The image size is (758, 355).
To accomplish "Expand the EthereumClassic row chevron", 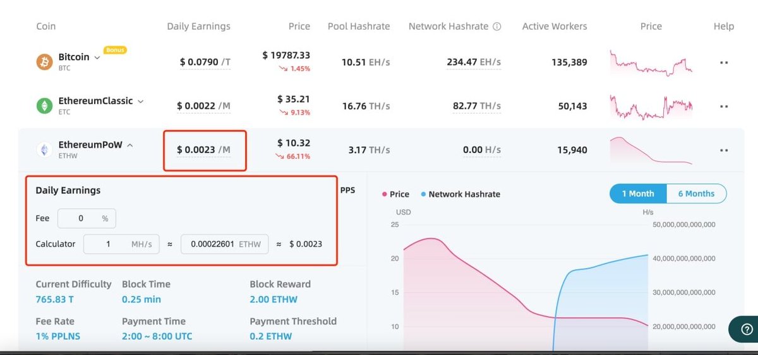I will [x=140, y=101].
